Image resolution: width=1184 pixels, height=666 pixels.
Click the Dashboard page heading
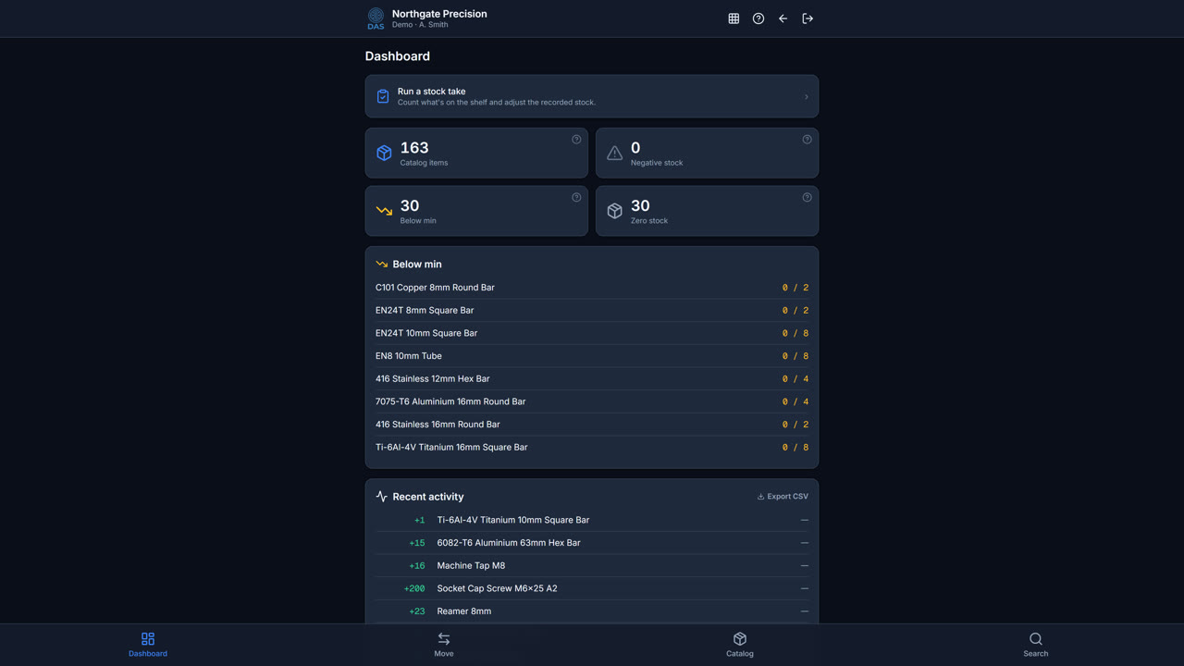[398, 56]
